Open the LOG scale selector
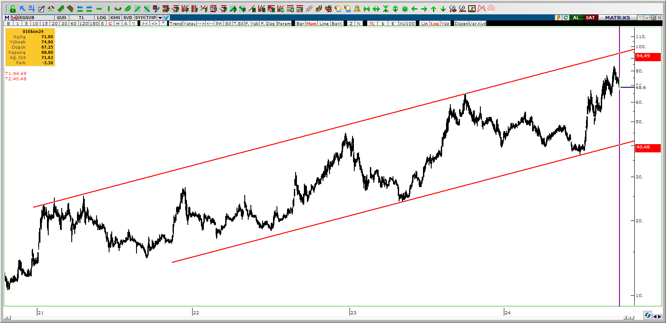The image size is (666, 323). click(x=101, y=17)
